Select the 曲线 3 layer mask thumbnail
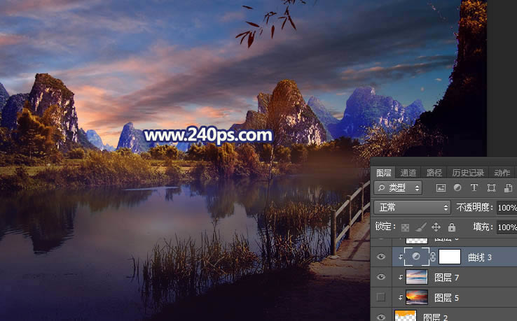This screenshot has height=321, width=517. coord(449,257)
